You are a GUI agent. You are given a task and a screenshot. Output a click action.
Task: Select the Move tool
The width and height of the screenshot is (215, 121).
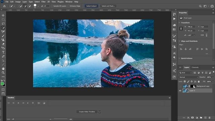coord(3,15)
